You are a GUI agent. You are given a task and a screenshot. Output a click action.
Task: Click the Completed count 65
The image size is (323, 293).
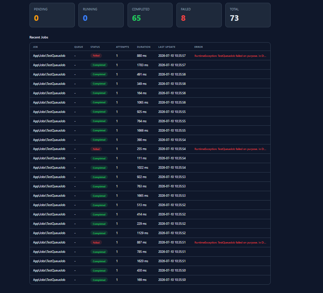(x=136, y=18)
